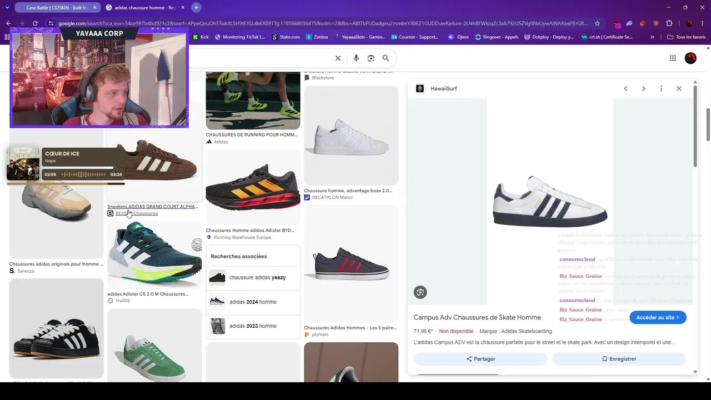Open the Google apps grid

click(x=673, y=58)
